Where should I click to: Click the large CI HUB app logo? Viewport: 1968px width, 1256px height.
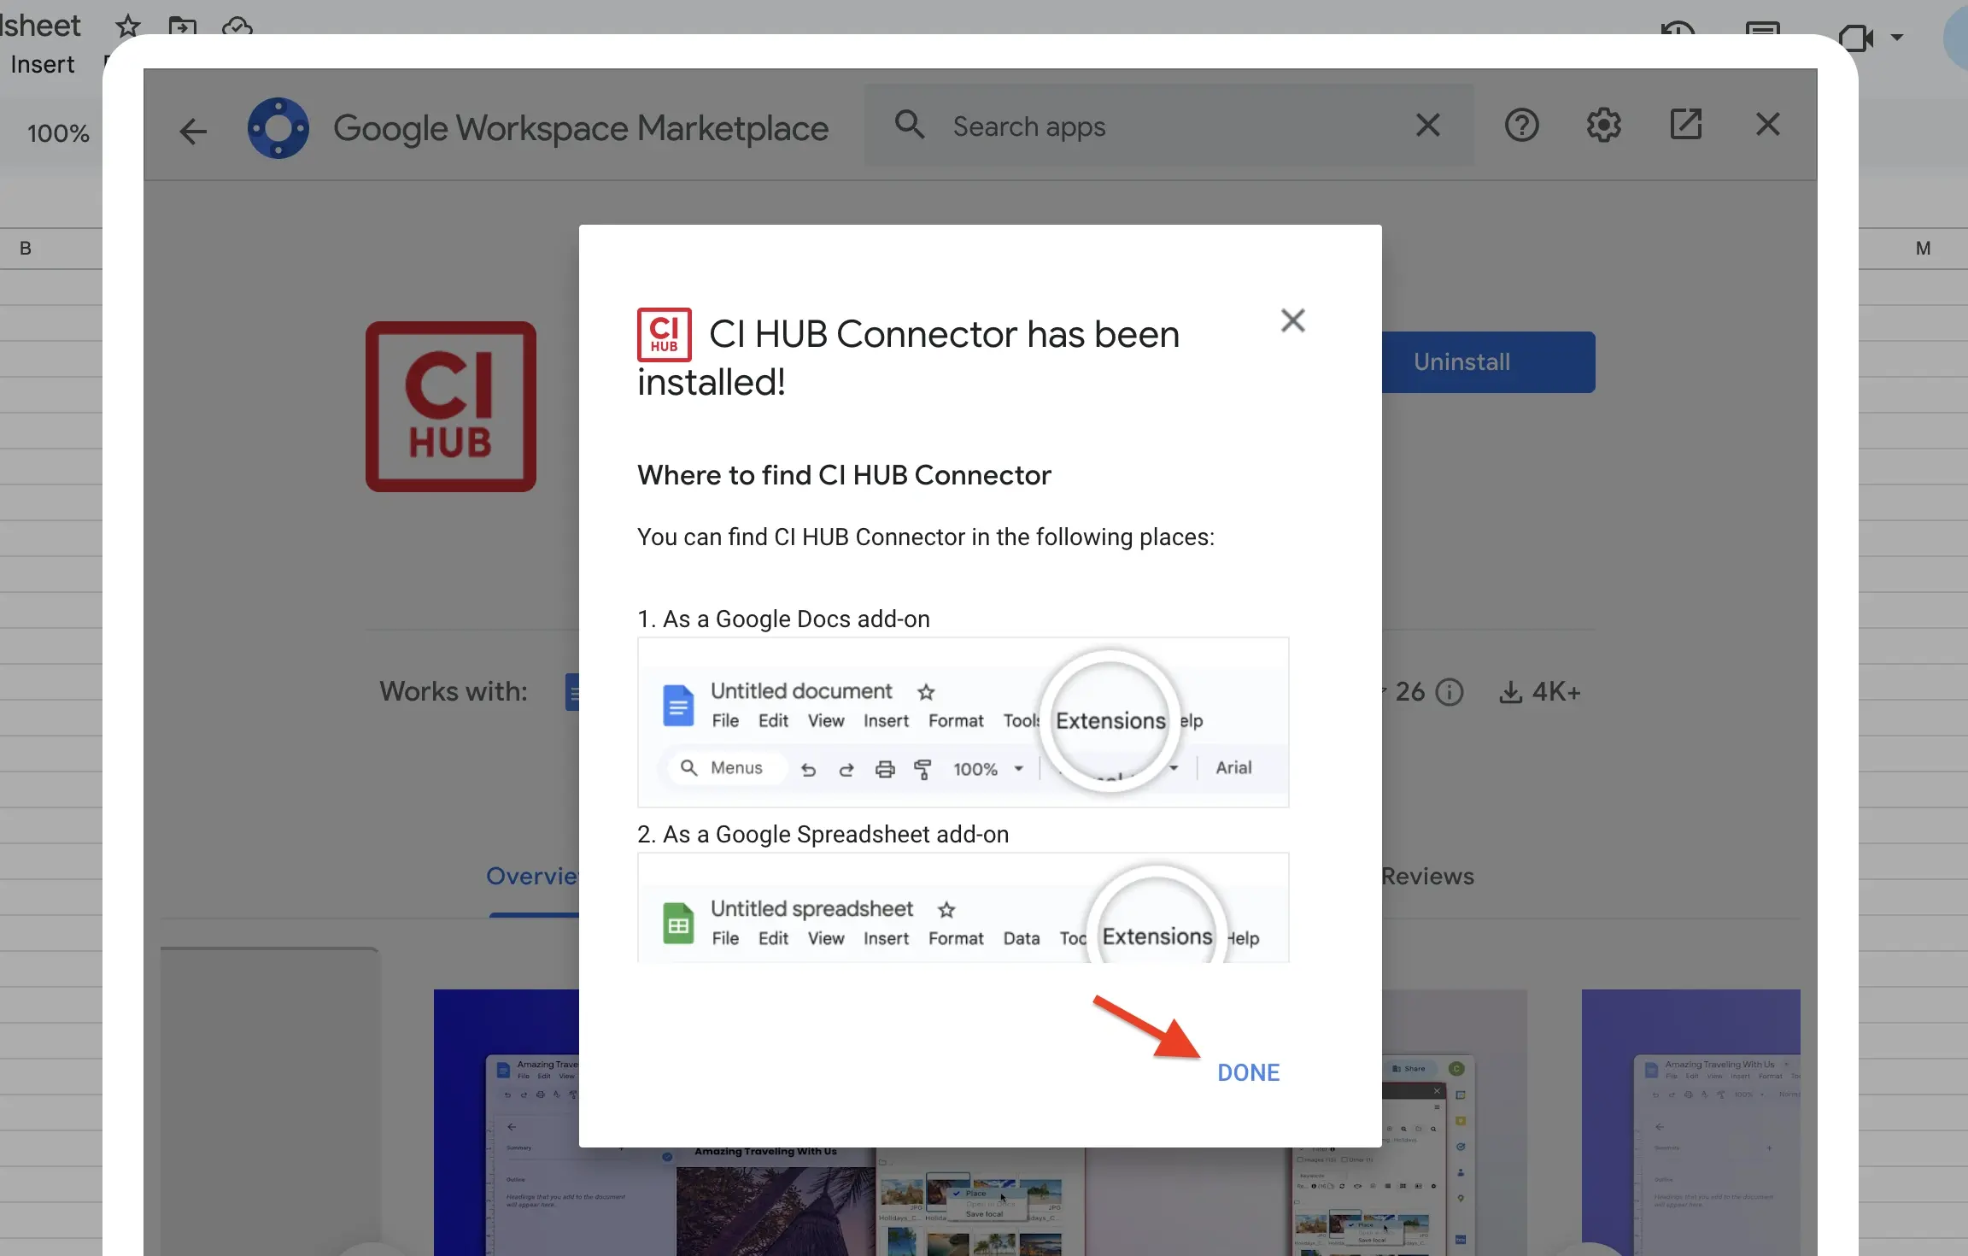451,407
